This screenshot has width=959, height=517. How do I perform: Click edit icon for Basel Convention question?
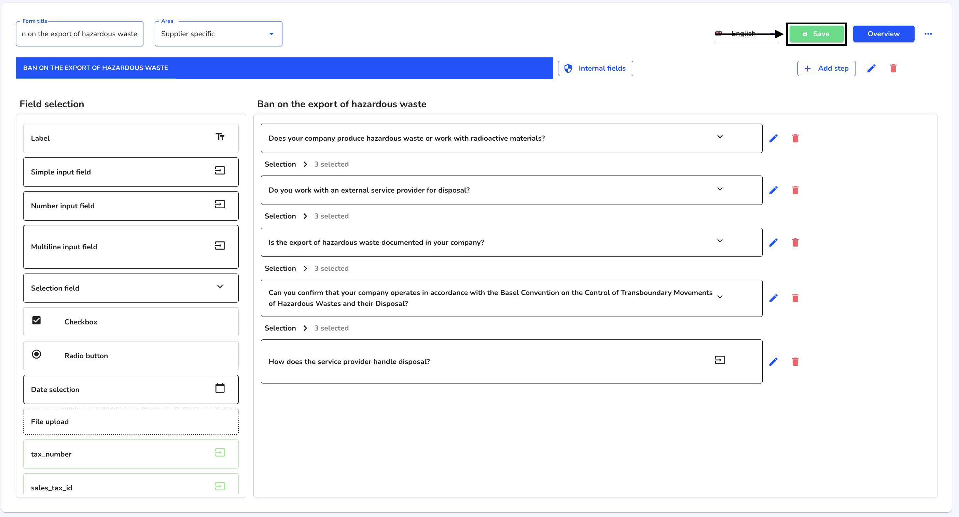pos(774,298)
